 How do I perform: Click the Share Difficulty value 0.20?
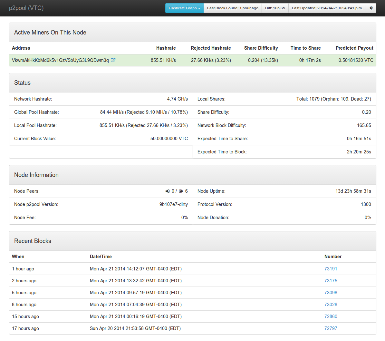366,112
